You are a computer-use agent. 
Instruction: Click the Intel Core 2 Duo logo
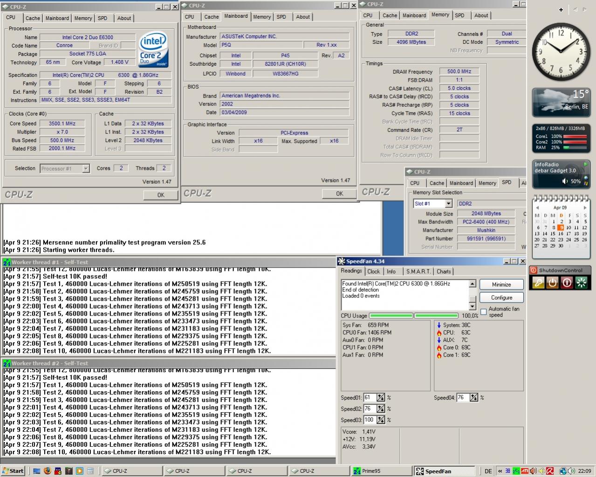153,49
